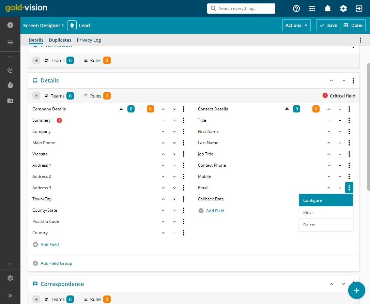
Task: Click the moon icon in left sidebar
Action: [x=10, y=70]
